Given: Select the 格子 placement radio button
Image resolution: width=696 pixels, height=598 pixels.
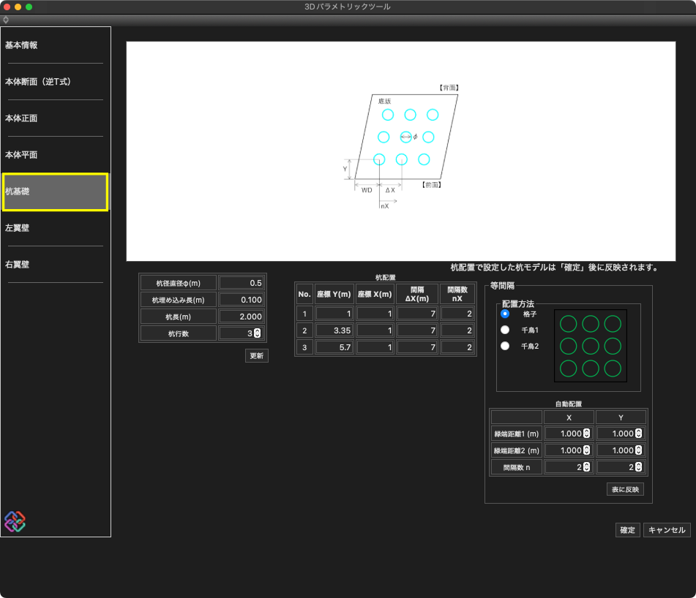Looking at the screenshot, I should (x=505, y=314).
